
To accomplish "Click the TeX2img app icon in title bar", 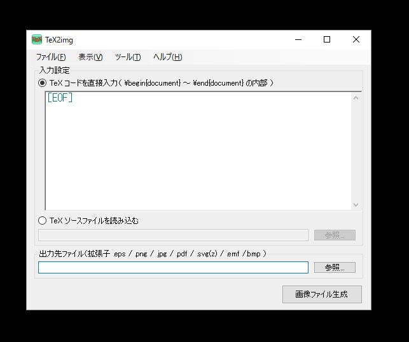I will click(x=37, y=39).
